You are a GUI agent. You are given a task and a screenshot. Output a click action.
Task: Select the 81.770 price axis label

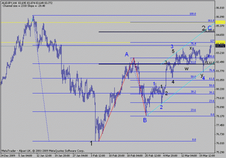(220, 71)
